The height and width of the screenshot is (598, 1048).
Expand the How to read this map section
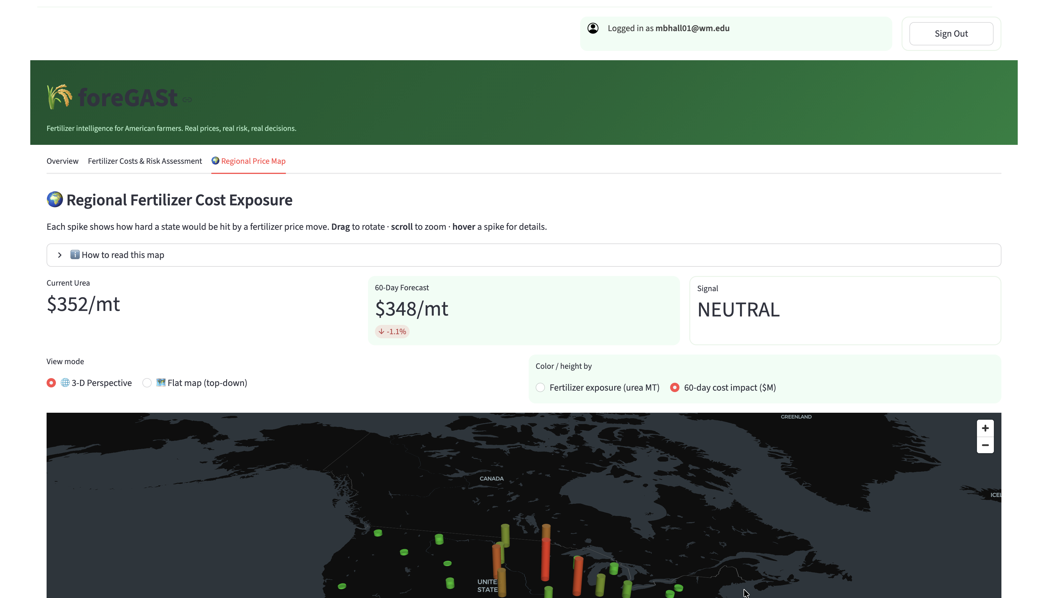tap(123, 255)
